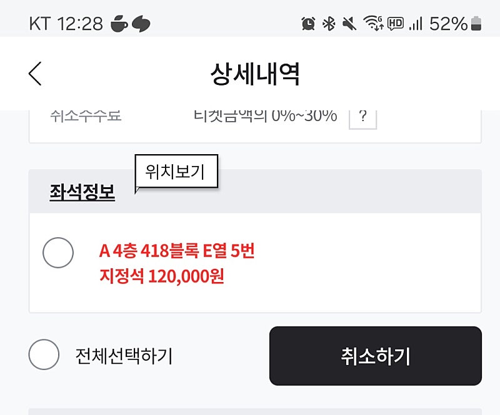Tap the chat bubble notification icon
This screenshot has width=500, height=415.
[141, 24]
